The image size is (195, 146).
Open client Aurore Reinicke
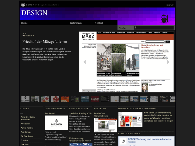pyautogui.click(x=27, y=128)
